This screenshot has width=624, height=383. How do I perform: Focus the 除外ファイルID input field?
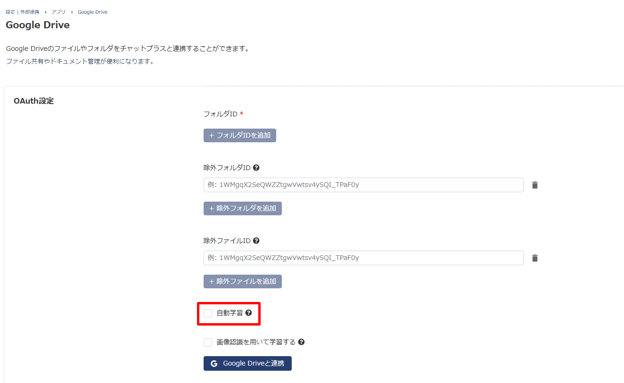tap(363, 258)
